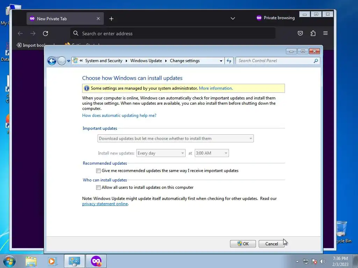This screenshot has width=358, height=268.
Task: Minimize the Control Panel window
Action: pyautogui.click(x=291, y=51)
